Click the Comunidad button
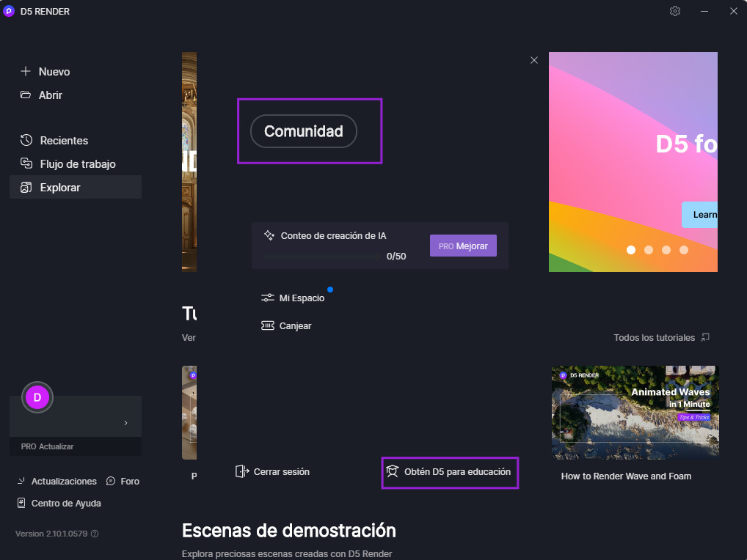Image resolution: width=747 pixels, height=560 pixels. (x=303, y=131)
